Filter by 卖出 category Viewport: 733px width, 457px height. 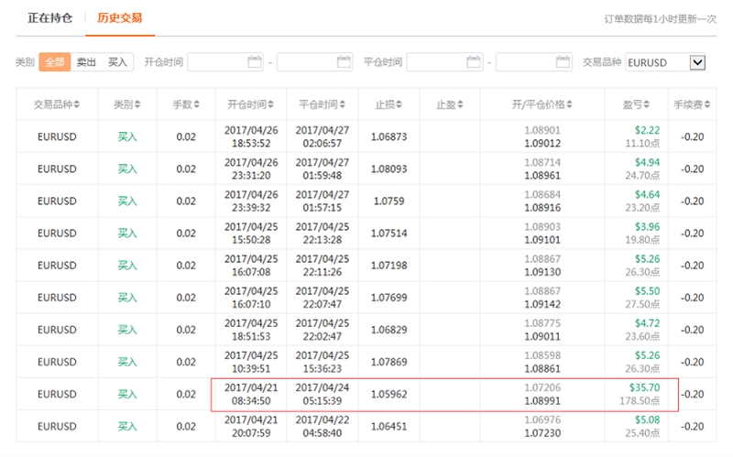coord(86,61)
